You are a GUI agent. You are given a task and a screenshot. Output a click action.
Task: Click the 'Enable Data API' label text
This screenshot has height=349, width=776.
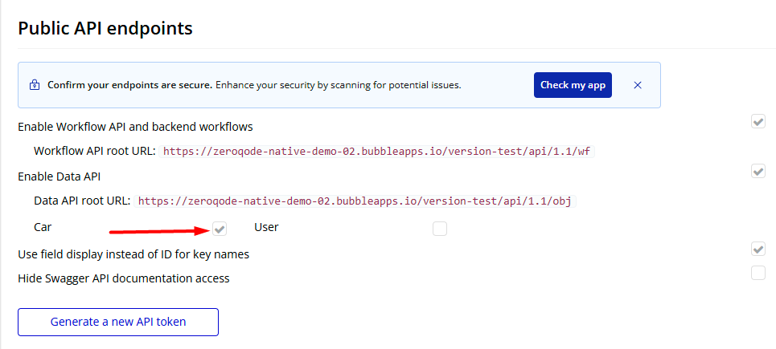(x=59, y=176)
